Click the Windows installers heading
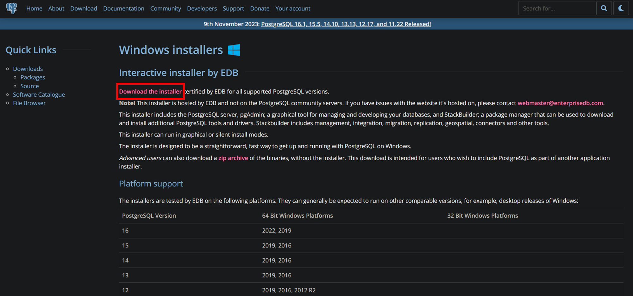 171,50
